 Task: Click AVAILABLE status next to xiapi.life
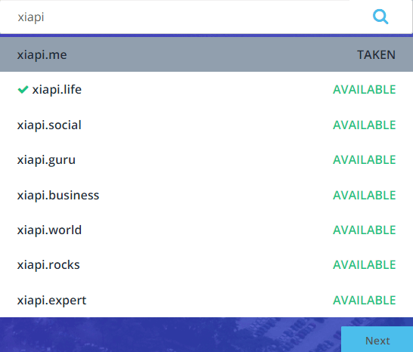365,89
